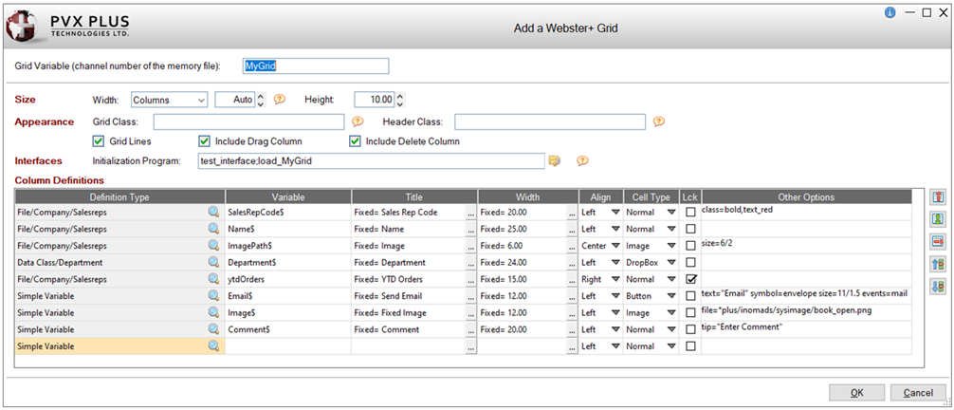Click the OK button
954x410 pixels.
[856, 393]
